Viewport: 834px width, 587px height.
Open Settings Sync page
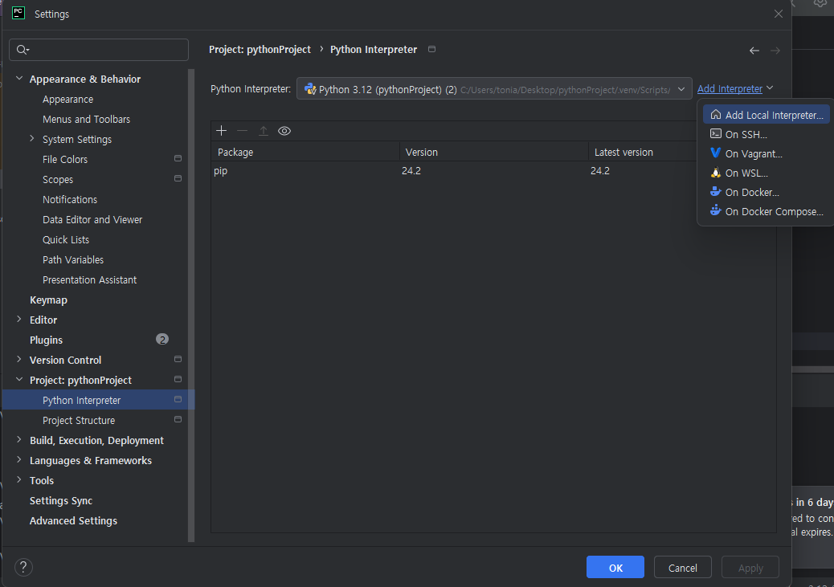point(60,500)
